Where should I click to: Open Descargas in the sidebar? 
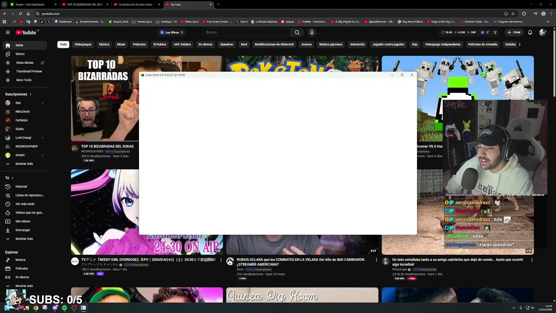23,230
